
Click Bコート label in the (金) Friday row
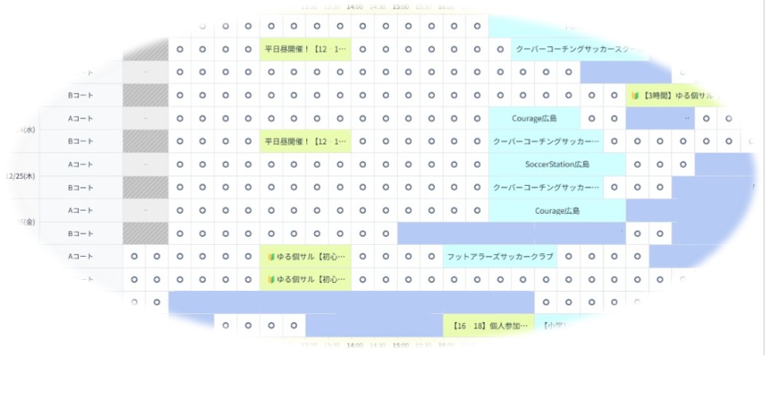click(80, 234)
